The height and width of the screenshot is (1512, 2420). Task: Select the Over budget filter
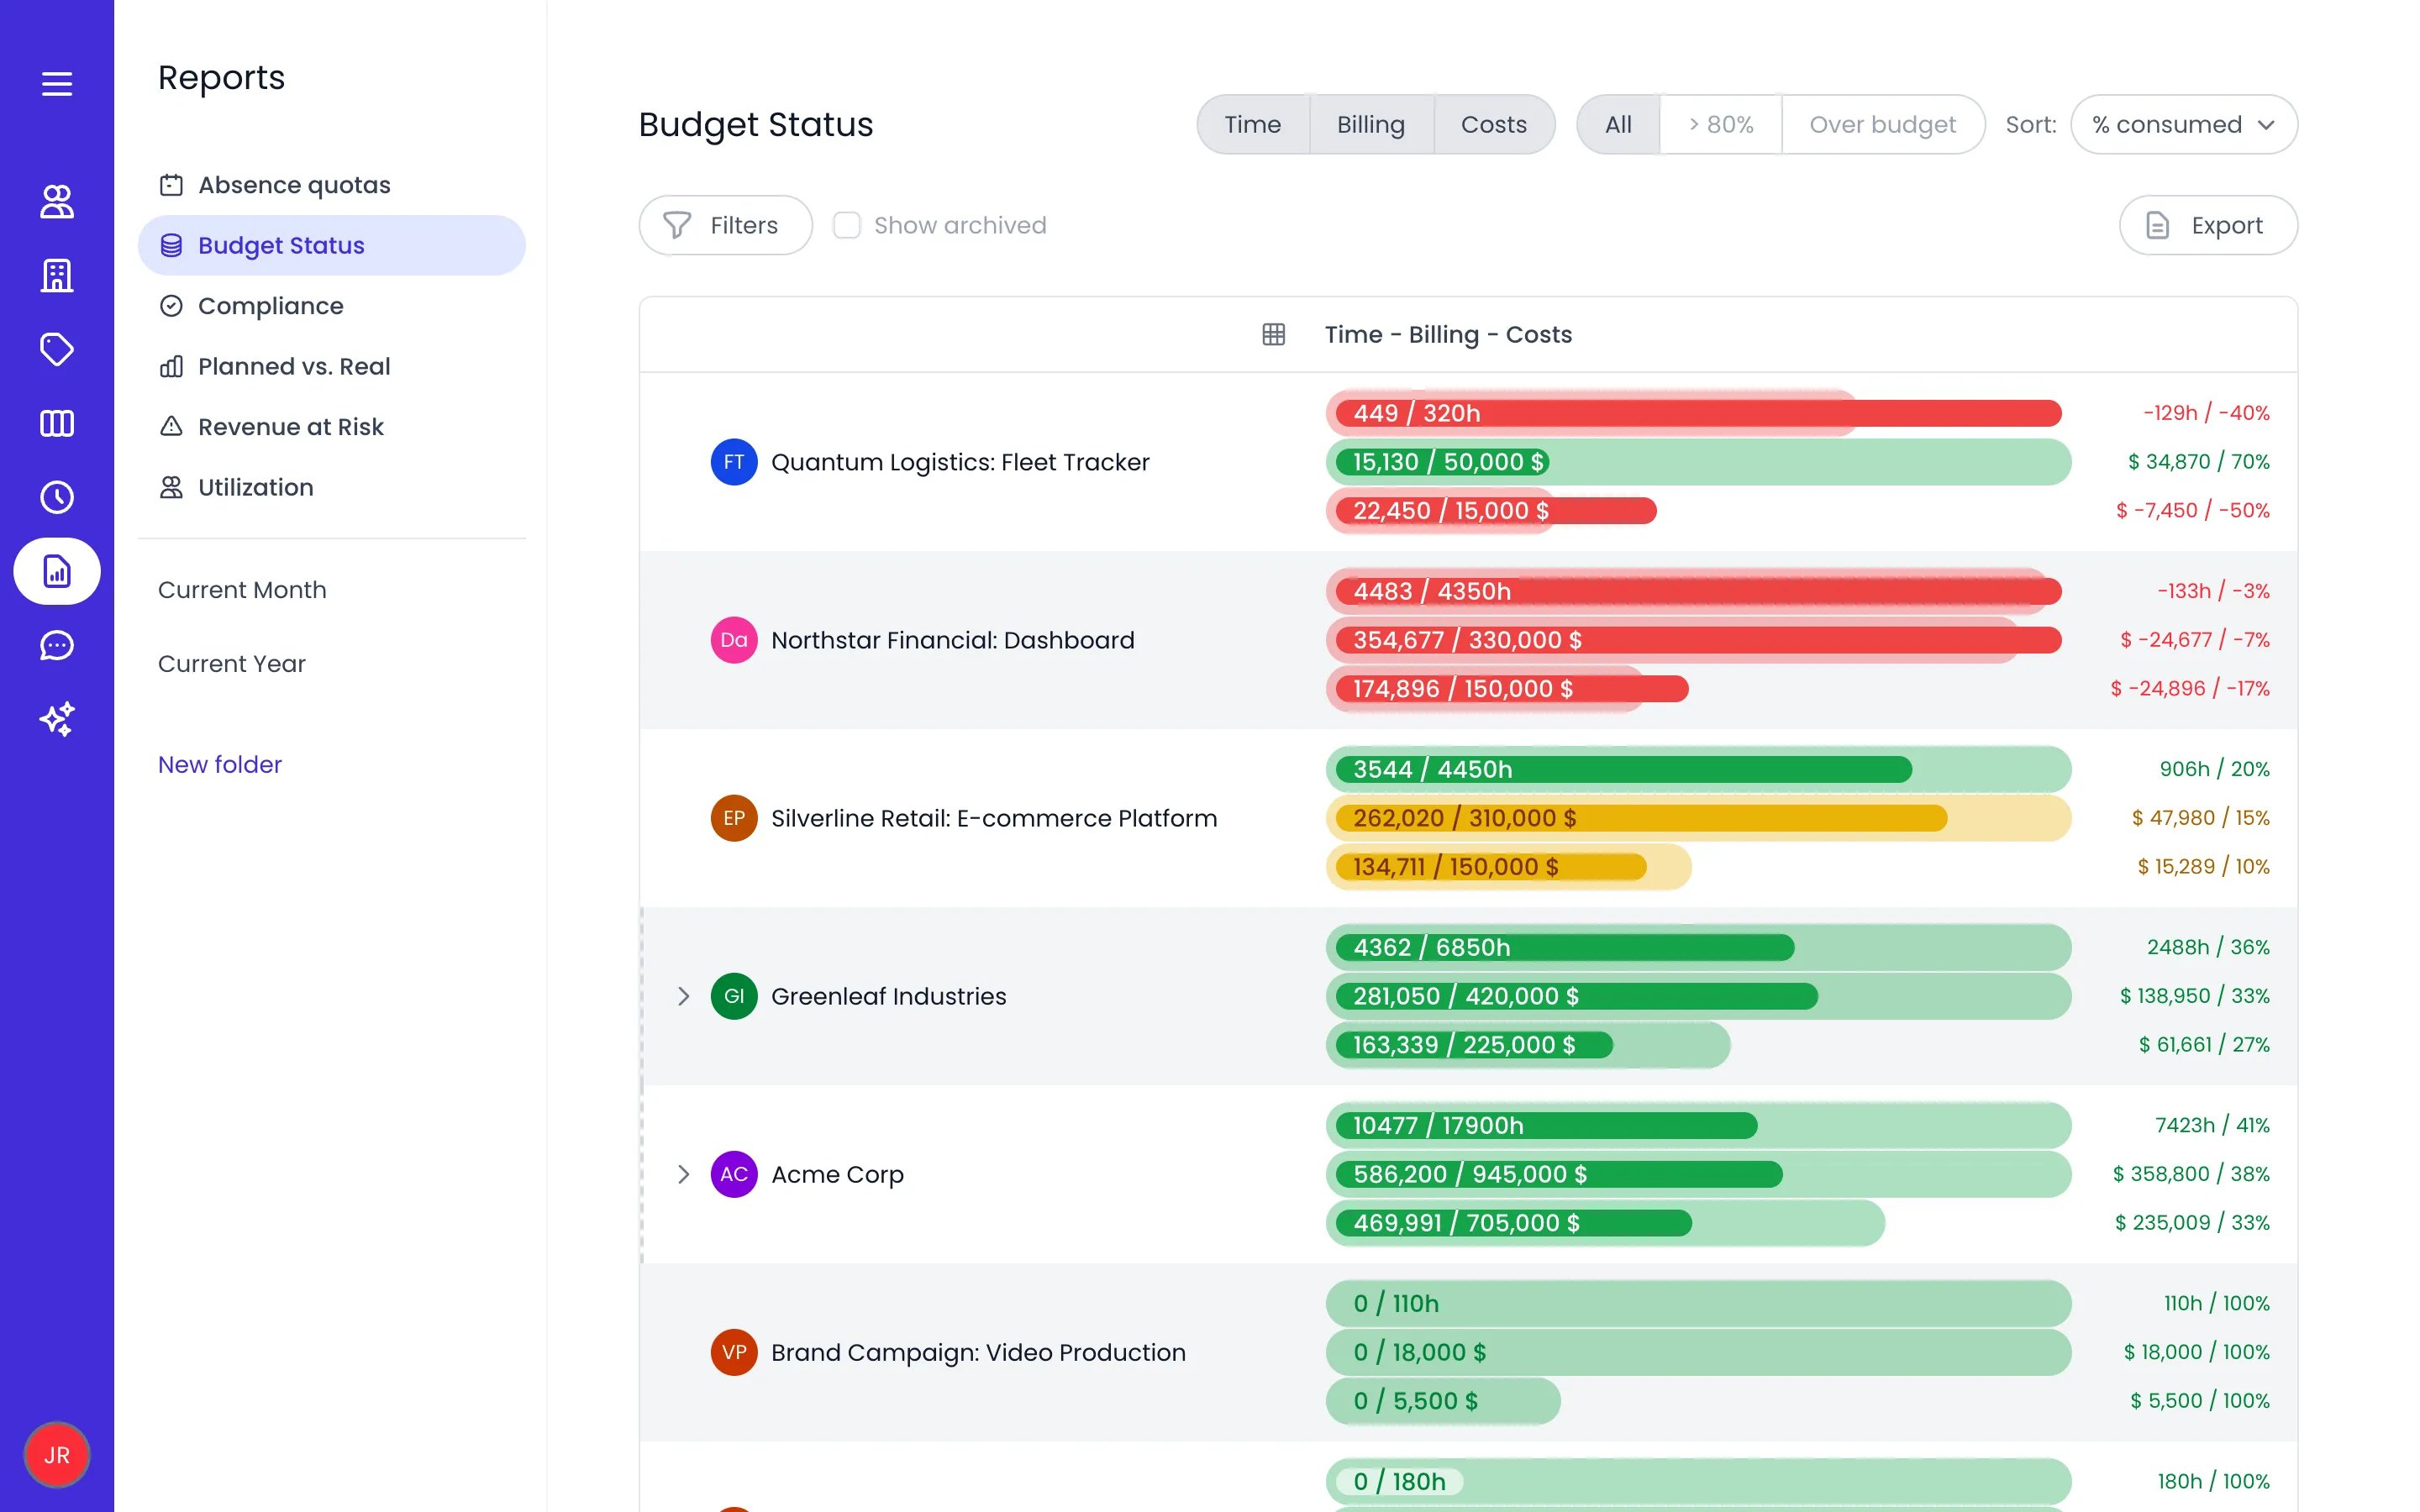click(1883, 124)
